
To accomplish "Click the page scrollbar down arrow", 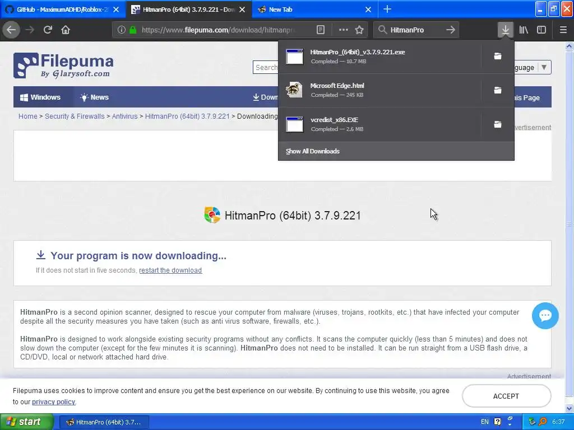I will [x=569, y=408].
